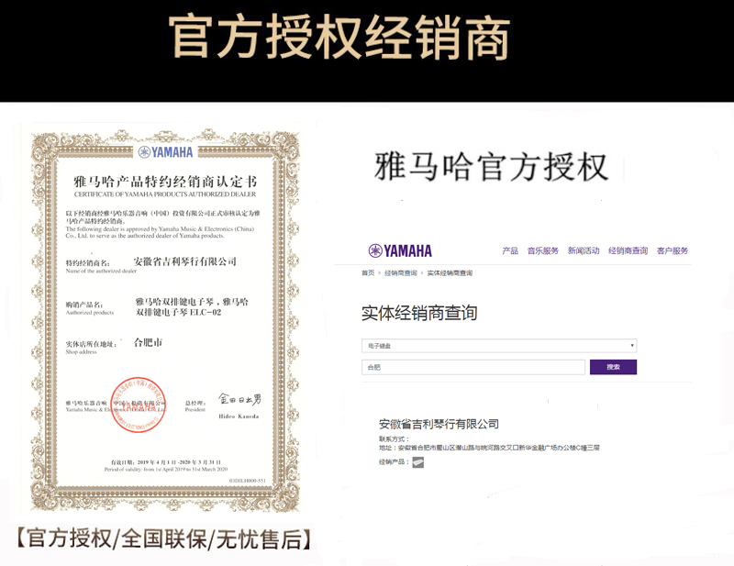Click the red Yamaha seal stamp on certificate

click(139, 405)
